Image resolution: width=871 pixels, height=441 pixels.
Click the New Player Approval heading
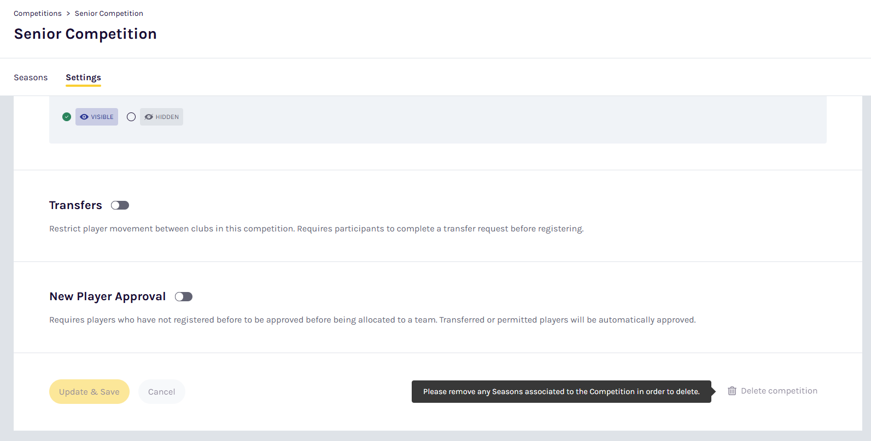point(108,296)
